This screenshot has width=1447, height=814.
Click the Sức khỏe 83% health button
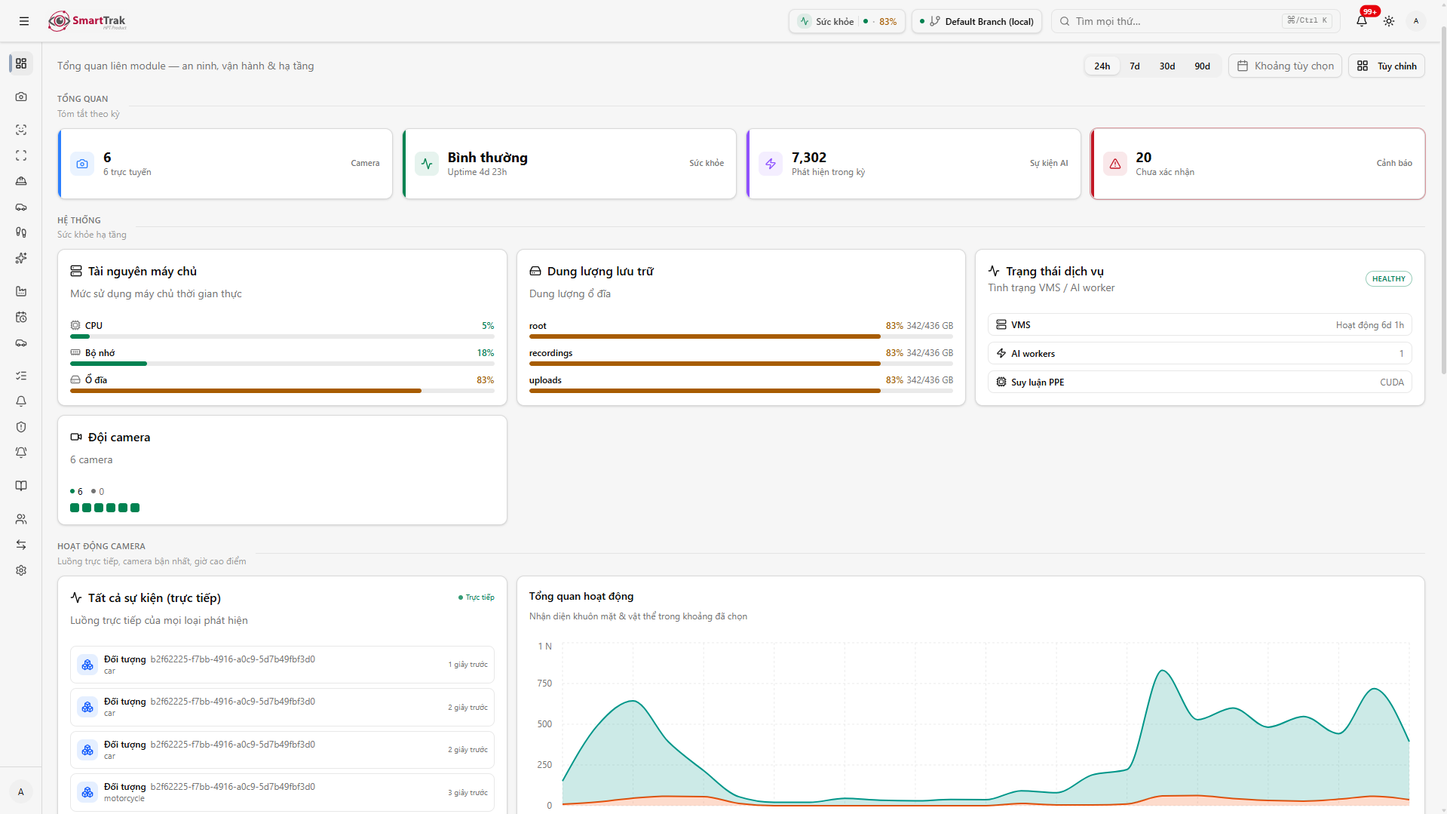847,21
